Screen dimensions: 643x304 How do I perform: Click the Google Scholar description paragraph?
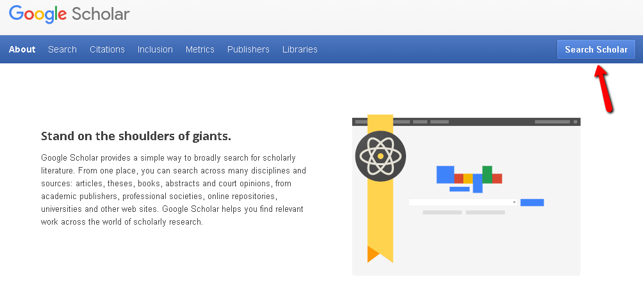(173, 189)
